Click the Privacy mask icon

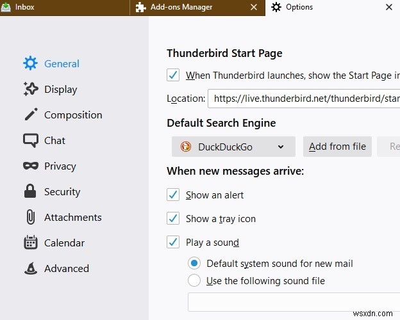31,166
